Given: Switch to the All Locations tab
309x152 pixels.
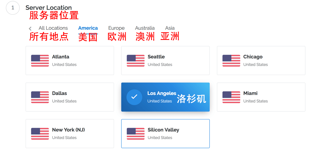Looking at the screenshot, I should click(x=53, y=28).
